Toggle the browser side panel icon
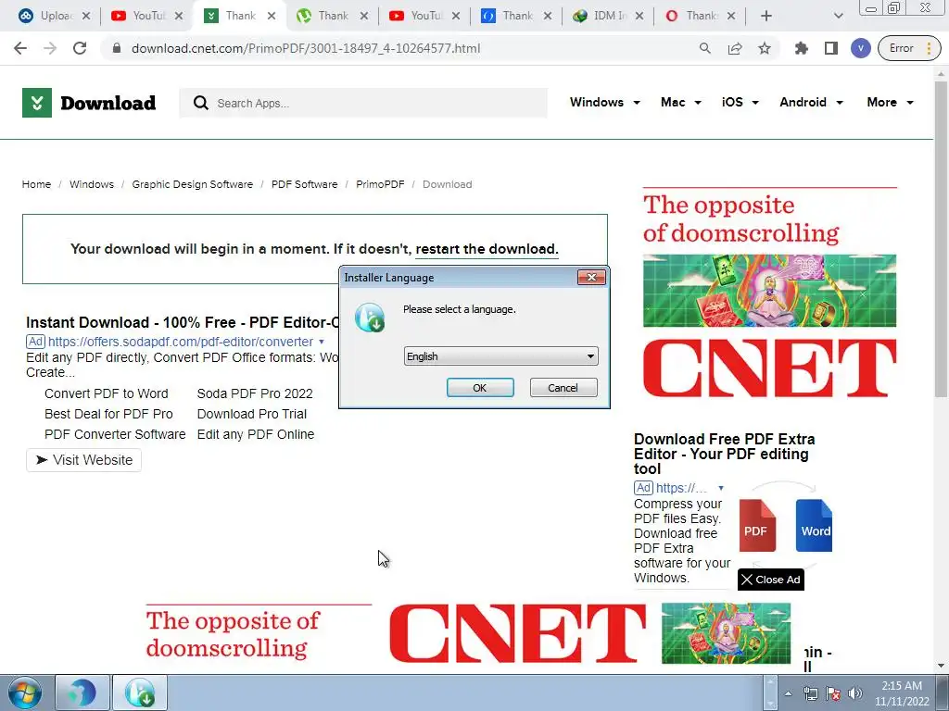Image resolution: width=949 pixels, height=711 pixels. pos(831,48)
